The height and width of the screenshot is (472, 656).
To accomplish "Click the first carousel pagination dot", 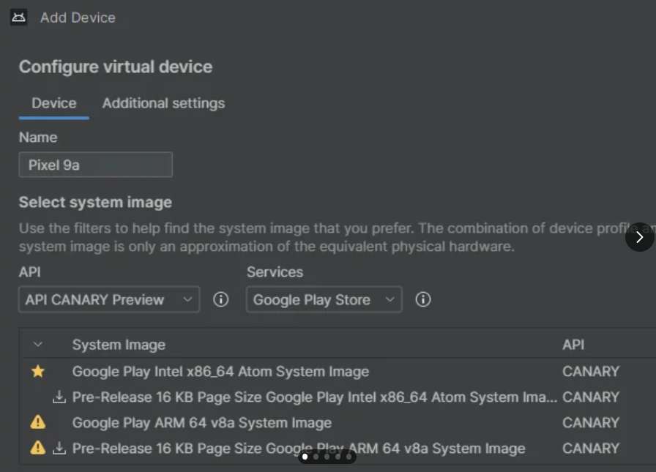I will 305,457.
